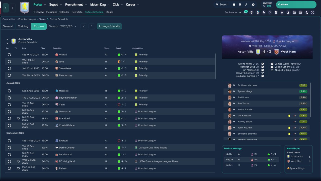Click the player ratings list scrollbar

311,100
